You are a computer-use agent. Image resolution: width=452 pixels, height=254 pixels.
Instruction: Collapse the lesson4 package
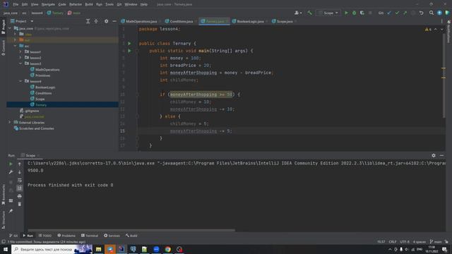click(x=20, y=81)
